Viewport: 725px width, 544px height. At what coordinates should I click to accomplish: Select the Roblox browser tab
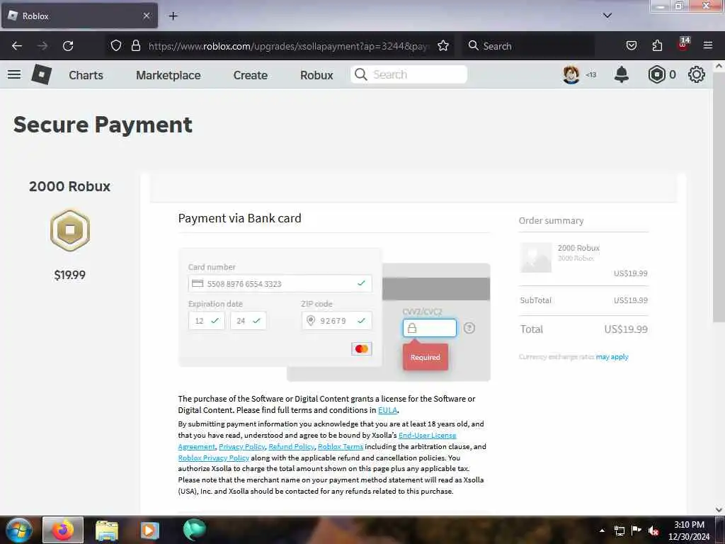(x=79, y=16)
